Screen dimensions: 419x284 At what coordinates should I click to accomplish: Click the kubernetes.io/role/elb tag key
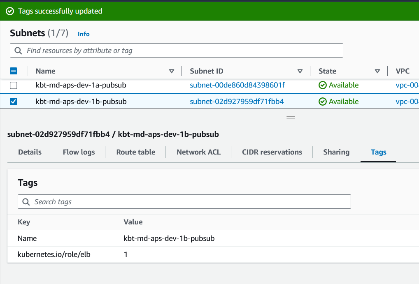[x=54, y=254]
